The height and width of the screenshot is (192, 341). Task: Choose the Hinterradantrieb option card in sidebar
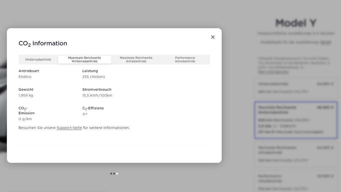click(x=296, y=88)
